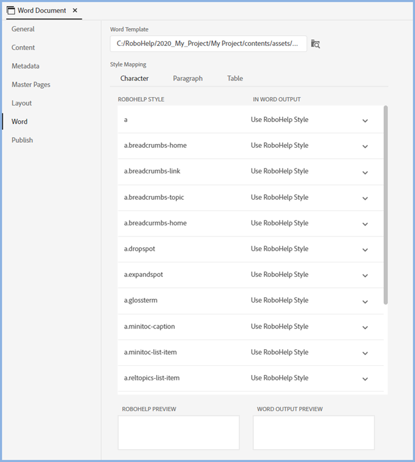Navigate to the Publish section
Screen dimensions: 415x462
tap(22, 140)
